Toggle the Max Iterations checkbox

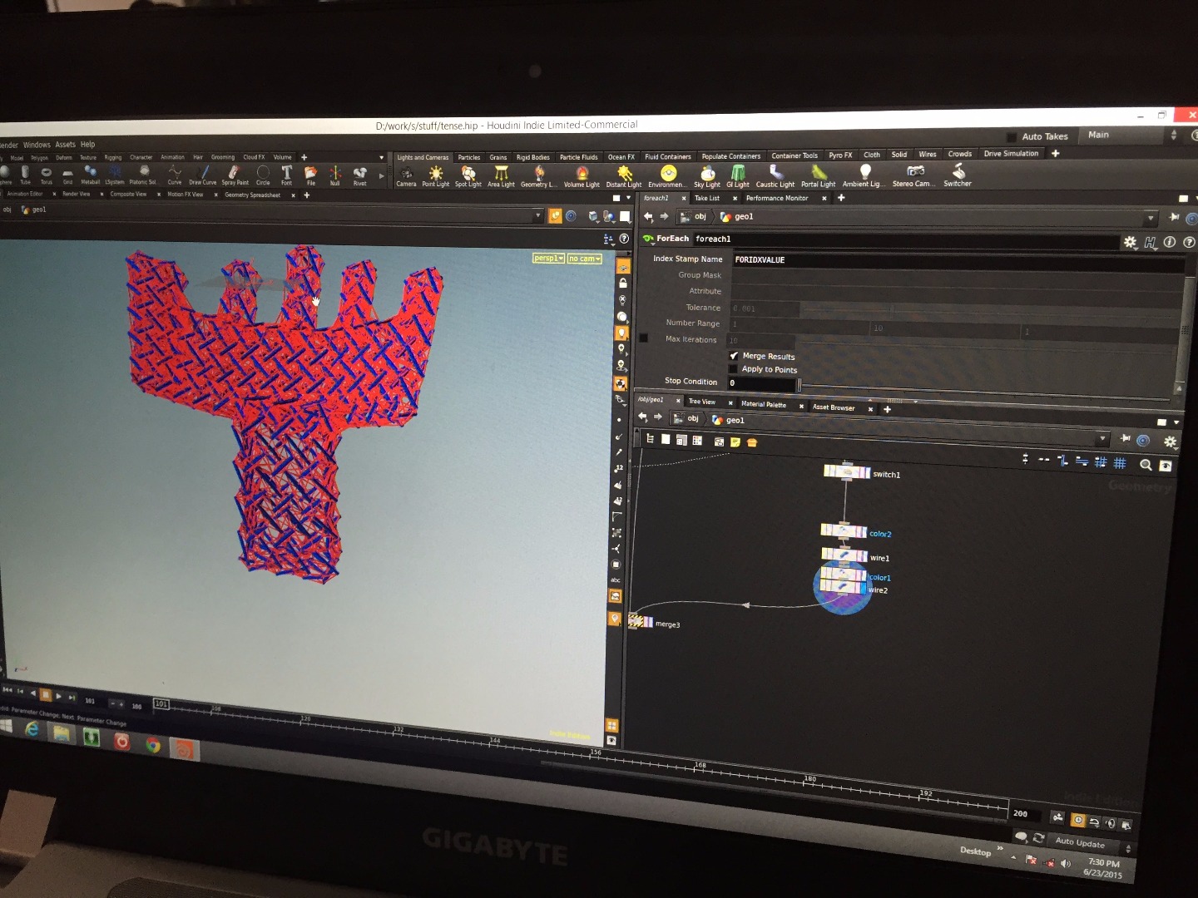[643, 338]
